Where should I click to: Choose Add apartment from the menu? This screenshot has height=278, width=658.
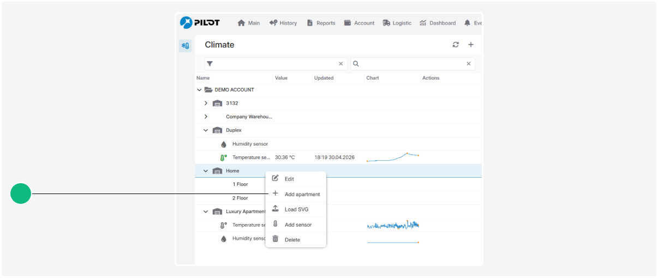296,194
